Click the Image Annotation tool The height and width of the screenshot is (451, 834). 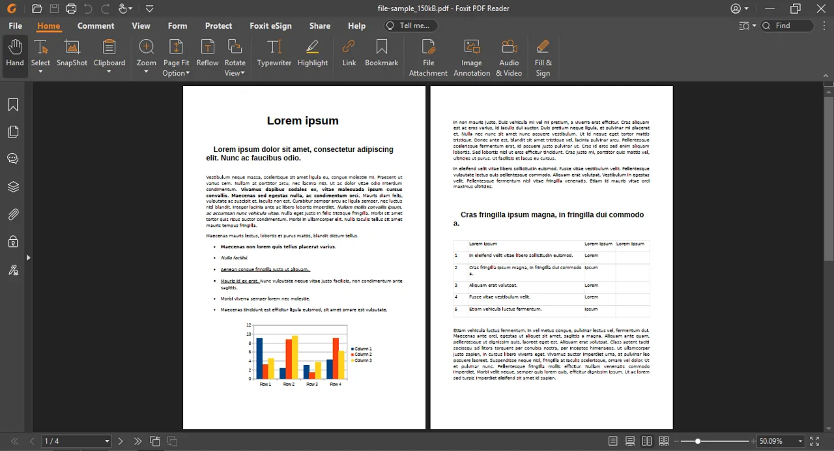[472, 57]
